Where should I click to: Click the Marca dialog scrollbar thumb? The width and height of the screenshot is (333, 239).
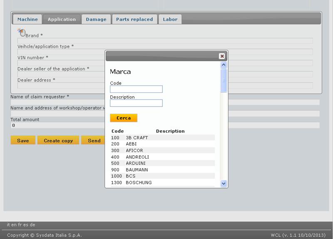click(224, 80)
